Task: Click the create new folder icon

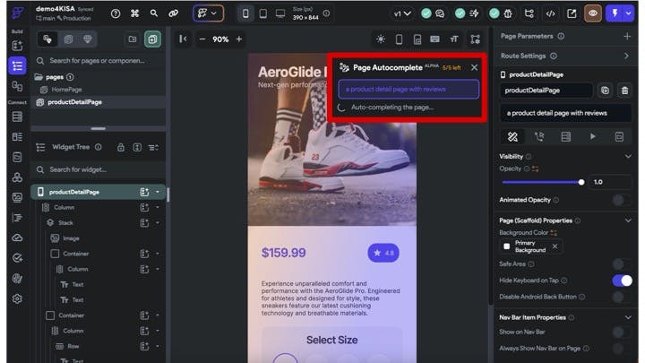Action: [133, 39]
